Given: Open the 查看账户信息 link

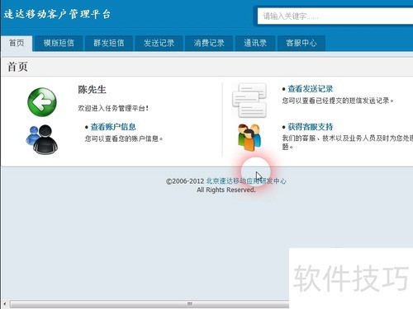Looking at the screenshot, I should point(113,127).
